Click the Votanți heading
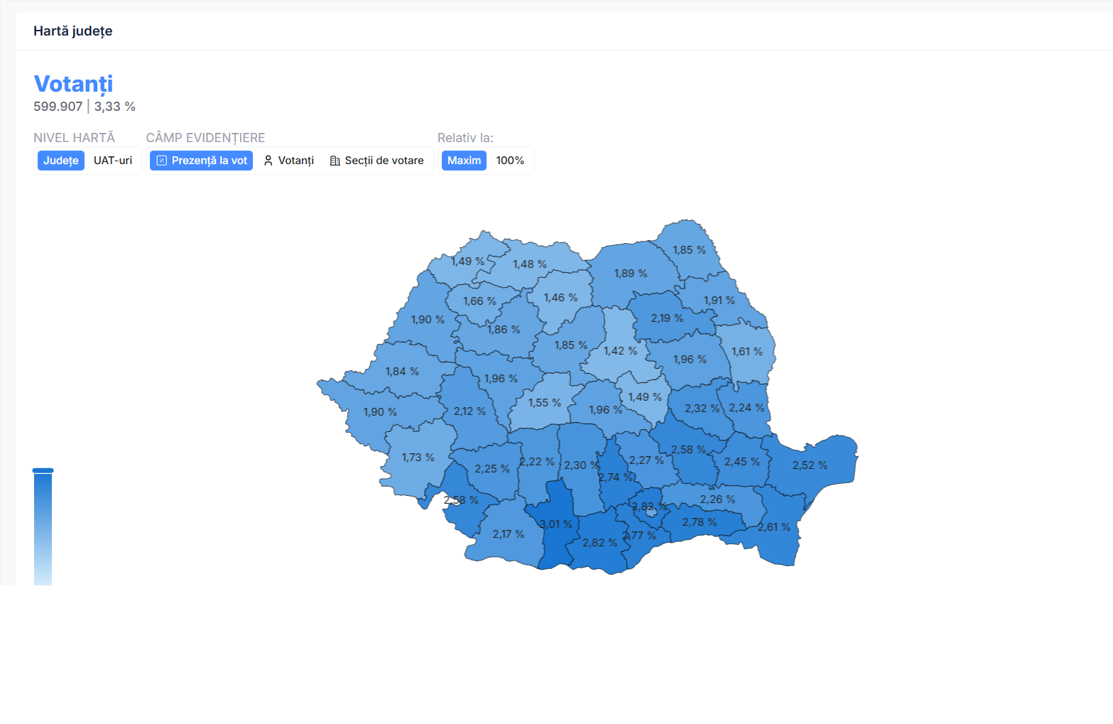Viewport: 1113px width, 724px height. pyautogui.click(x=73, y=84)
